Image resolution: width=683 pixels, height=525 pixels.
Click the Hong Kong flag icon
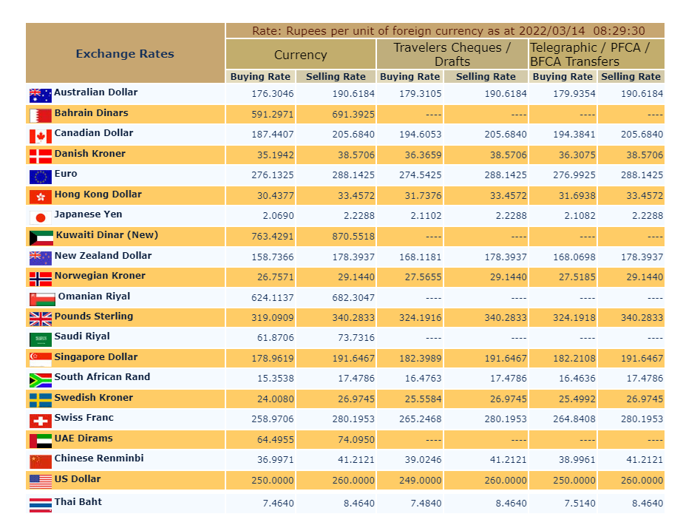[41, 197]
